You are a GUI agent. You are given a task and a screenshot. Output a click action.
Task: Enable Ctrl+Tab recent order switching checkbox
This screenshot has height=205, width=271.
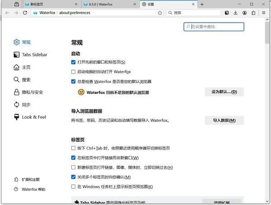73,148
